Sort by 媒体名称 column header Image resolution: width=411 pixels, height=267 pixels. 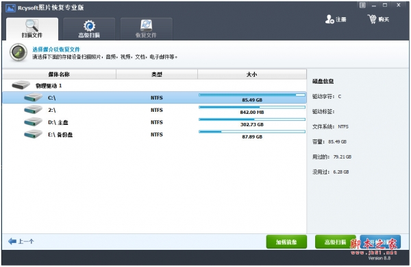(x=59, y=74)
